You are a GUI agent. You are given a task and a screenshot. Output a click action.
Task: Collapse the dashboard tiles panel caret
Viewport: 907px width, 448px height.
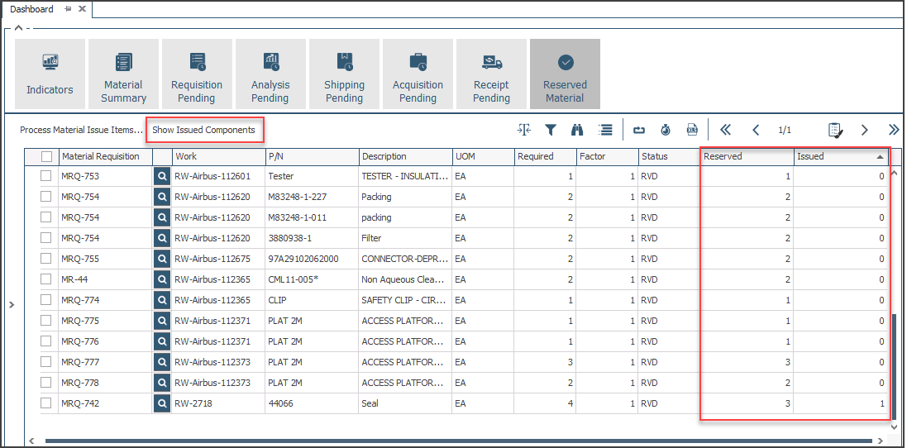coord(17,27)
